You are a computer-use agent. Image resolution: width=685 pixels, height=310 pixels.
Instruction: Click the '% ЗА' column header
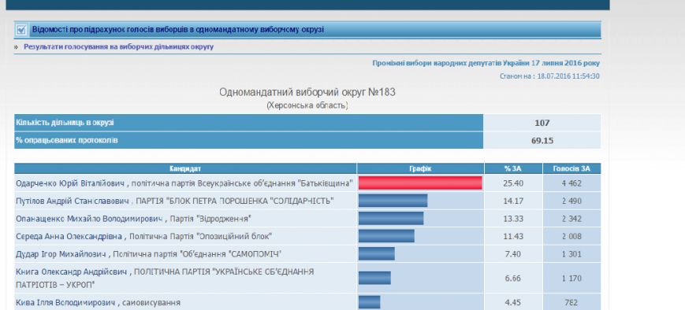tap(513, 168)
